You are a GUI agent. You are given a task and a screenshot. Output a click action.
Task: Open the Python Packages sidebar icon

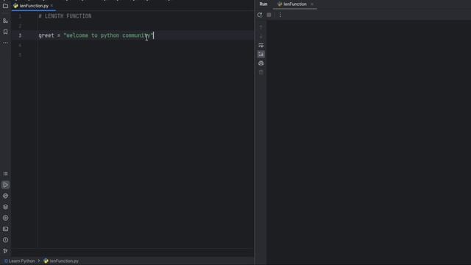point(5,196)
